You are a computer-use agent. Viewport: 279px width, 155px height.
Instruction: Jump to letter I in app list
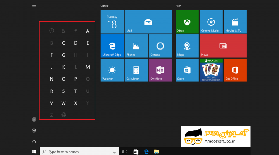pos(88,55)
